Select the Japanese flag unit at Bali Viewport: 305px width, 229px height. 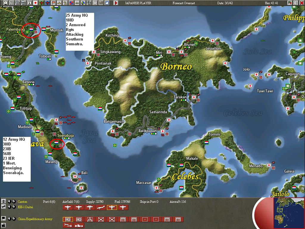(x=75, y=177)
